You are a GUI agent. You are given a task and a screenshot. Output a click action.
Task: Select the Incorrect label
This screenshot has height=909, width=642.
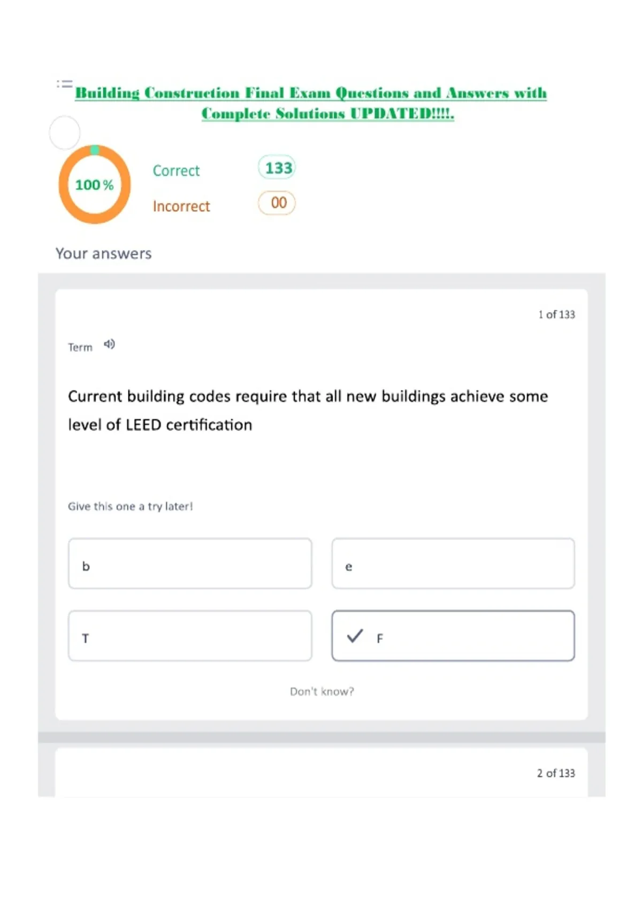[x=181, y=206]
